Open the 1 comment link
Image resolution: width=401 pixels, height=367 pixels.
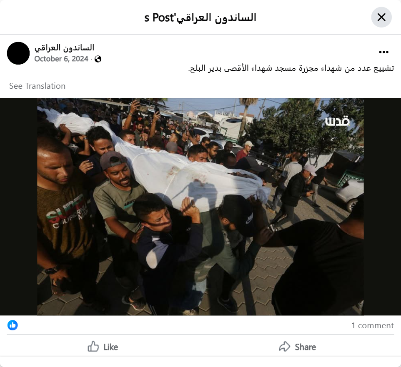click(372, 325)
